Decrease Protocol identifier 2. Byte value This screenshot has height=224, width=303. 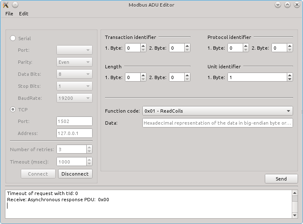[x=289, y=50]
